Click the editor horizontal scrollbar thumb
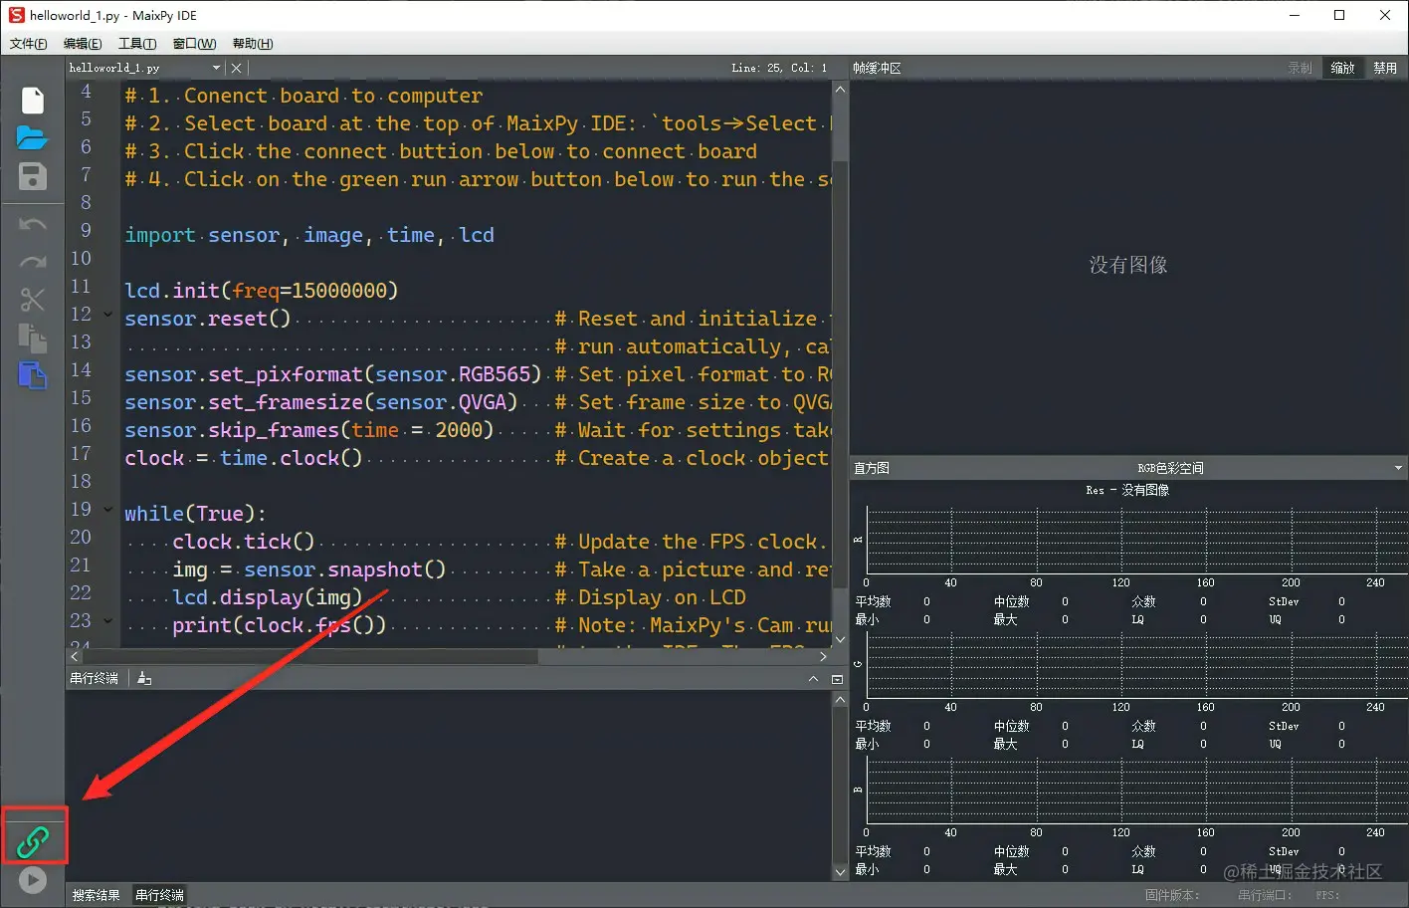This screenshot has width=1409, height=908. (x=311, y=657)
